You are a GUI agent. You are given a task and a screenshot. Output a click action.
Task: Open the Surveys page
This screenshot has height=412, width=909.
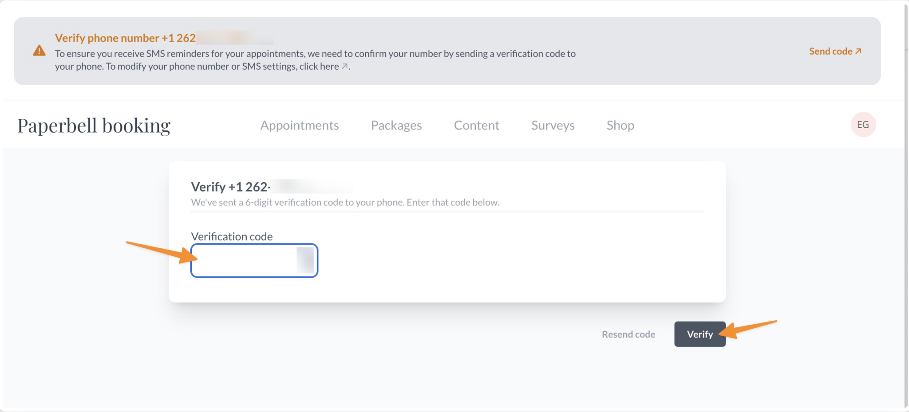point(553,126)
